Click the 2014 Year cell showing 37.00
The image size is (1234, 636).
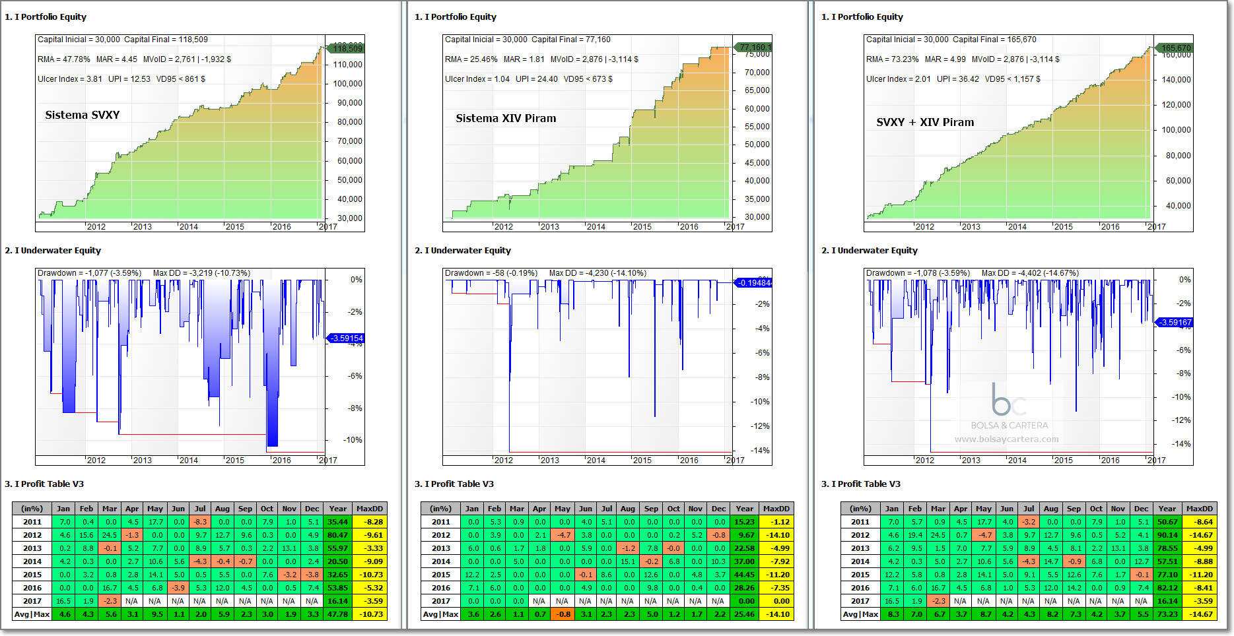pyautogui.click(x=745, y=561)
